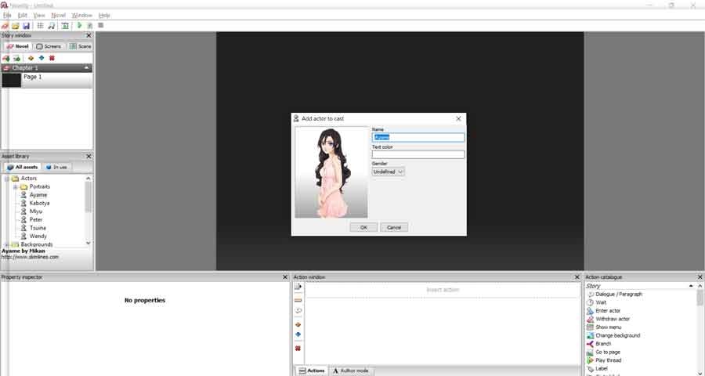Switch to the Author mode tab
The image size is (705, 376).
[351, 371]
